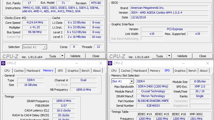Click Tools button in upper-right CPU-Z window
Image resolution: width=214 pixels, height=120 pixels.
click(x=160, y=56)
